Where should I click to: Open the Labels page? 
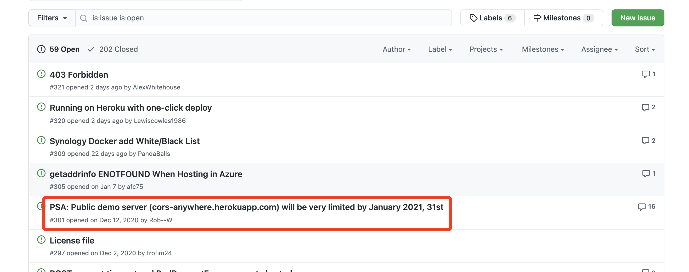pos(492,18)
